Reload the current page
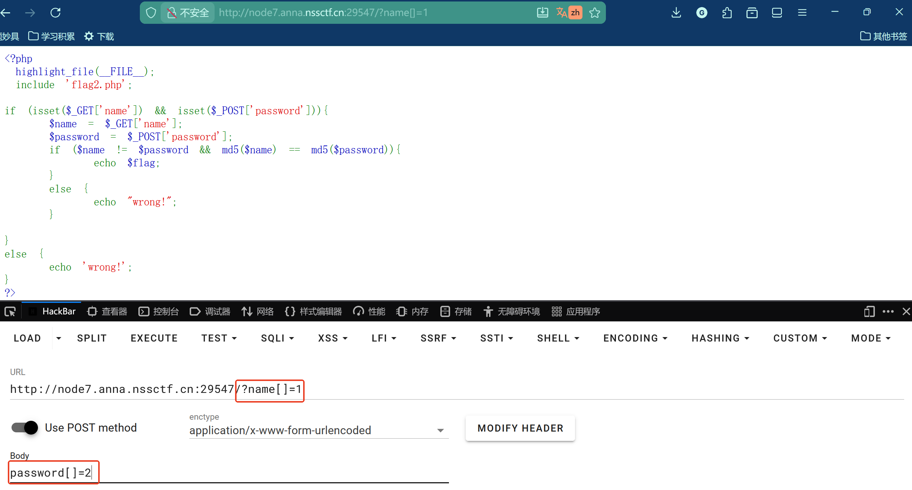This screenshot has height=490, width=912. (55, 13)
